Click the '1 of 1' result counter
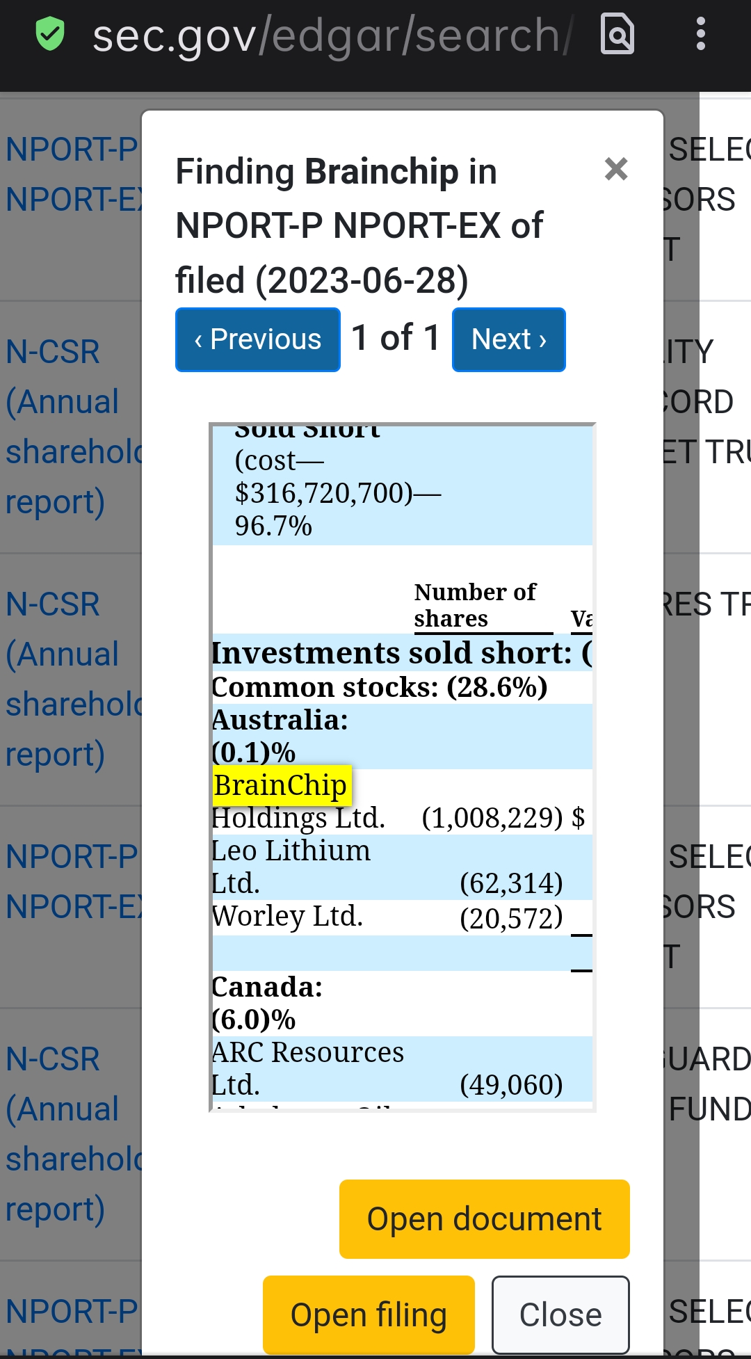 (x=396, y=338)
